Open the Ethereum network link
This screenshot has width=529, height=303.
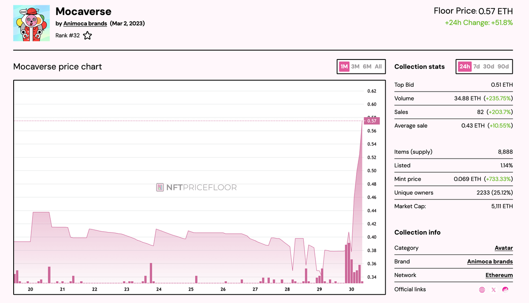499,275
